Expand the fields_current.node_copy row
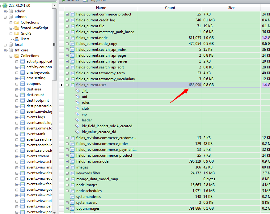 [67, 44]
